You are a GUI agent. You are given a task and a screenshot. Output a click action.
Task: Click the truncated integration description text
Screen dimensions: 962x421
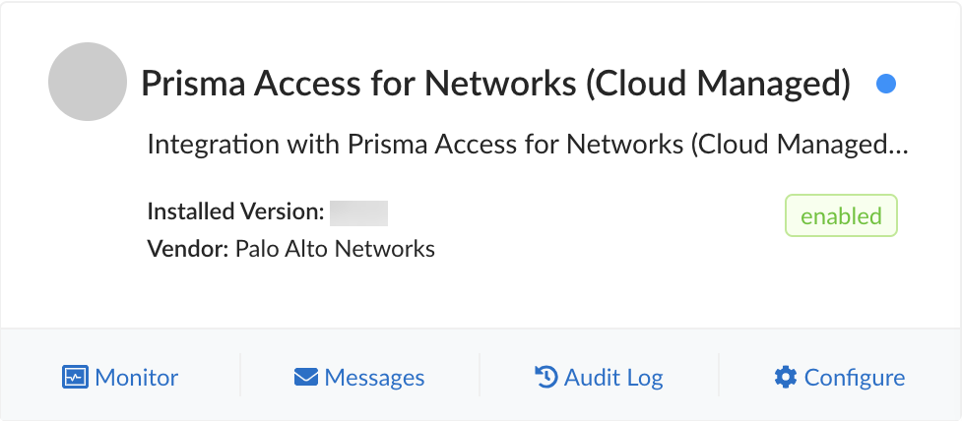(x=526, y=146)
